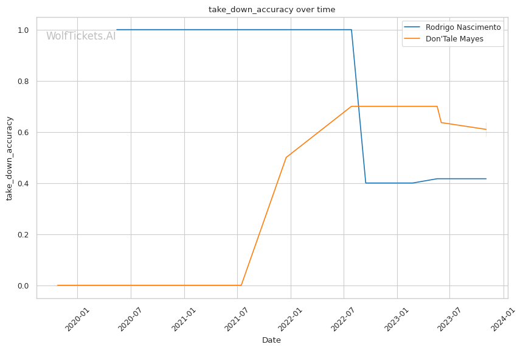Click the 0.6 y-axis tick label
Image resolution: width=523 pixels, height=350 pixels.
[x=23, y=132]
